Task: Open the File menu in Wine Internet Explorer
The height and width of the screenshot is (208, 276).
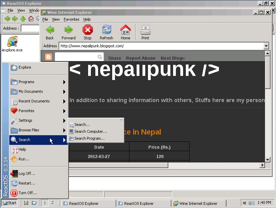Action: point(45,19)
